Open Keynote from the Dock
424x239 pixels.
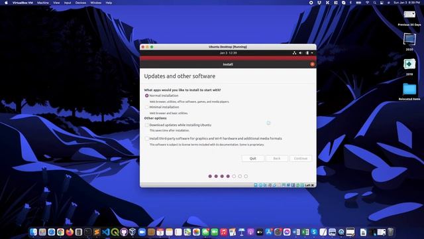(x=241, y=232)
